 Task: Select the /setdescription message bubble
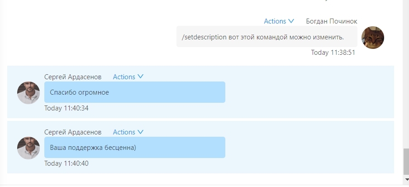point(266,37)
